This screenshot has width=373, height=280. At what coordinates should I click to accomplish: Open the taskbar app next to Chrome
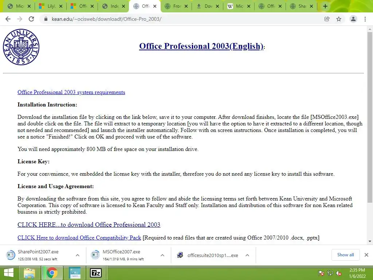[x=74, y=273]
